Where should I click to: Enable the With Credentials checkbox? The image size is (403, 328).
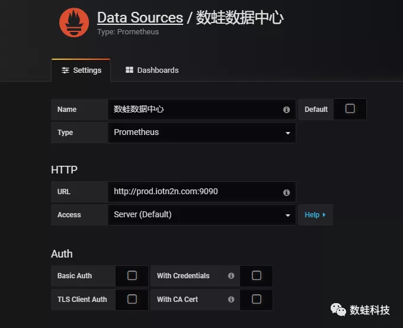[256, 275]
